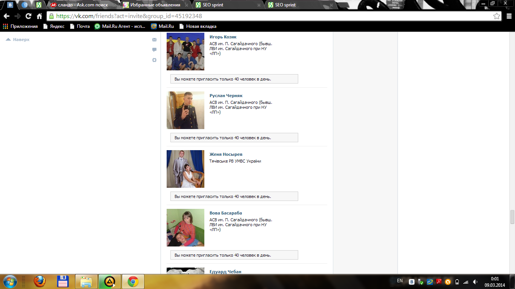Switch to the green S pinned tab

(39, 5)
